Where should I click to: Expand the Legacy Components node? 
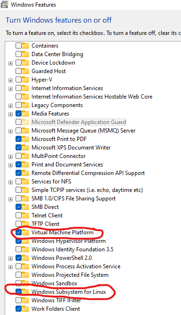tap(11, 106)
